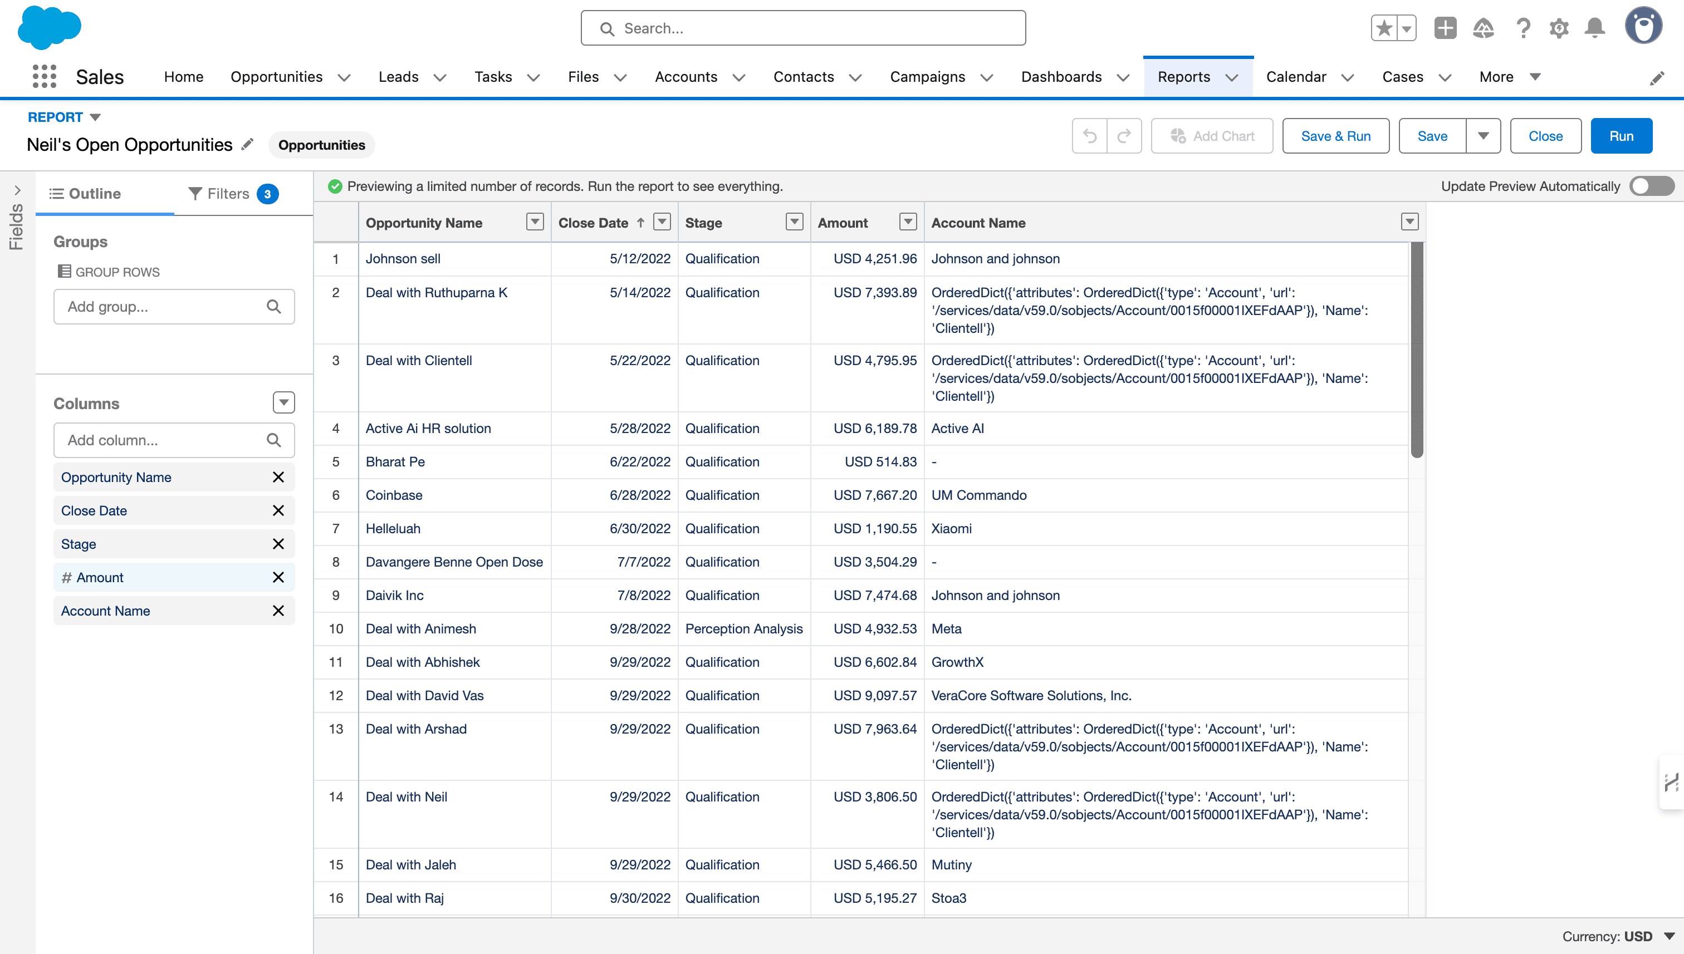Expand the Fields panel chevron

pyautogui.click(x=17, y=190)
